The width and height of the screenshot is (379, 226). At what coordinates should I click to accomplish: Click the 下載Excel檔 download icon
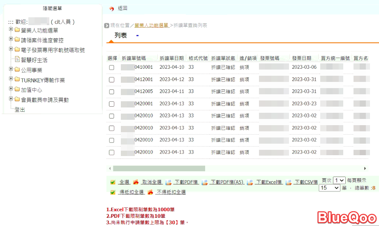coord(250,182)
